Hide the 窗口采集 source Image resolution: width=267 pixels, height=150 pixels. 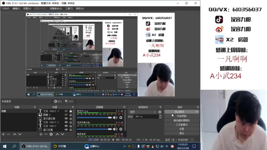[66, 130]
